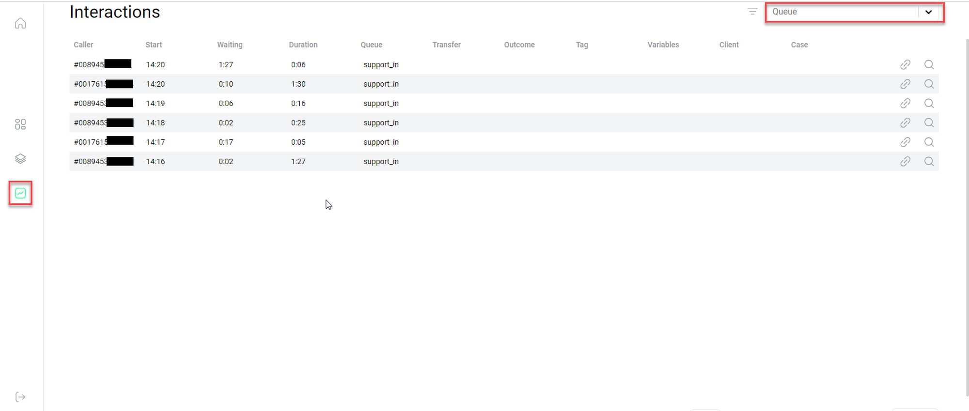
Task: Open magnifier details for 14:19 call
Action: tap(929, 103)
